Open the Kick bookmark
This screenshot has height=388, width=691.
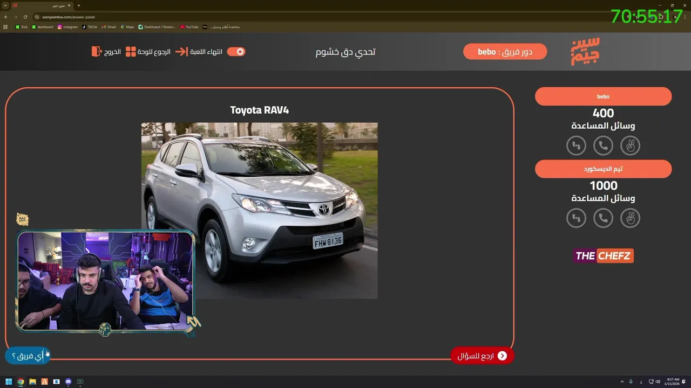tap(22, 26)
